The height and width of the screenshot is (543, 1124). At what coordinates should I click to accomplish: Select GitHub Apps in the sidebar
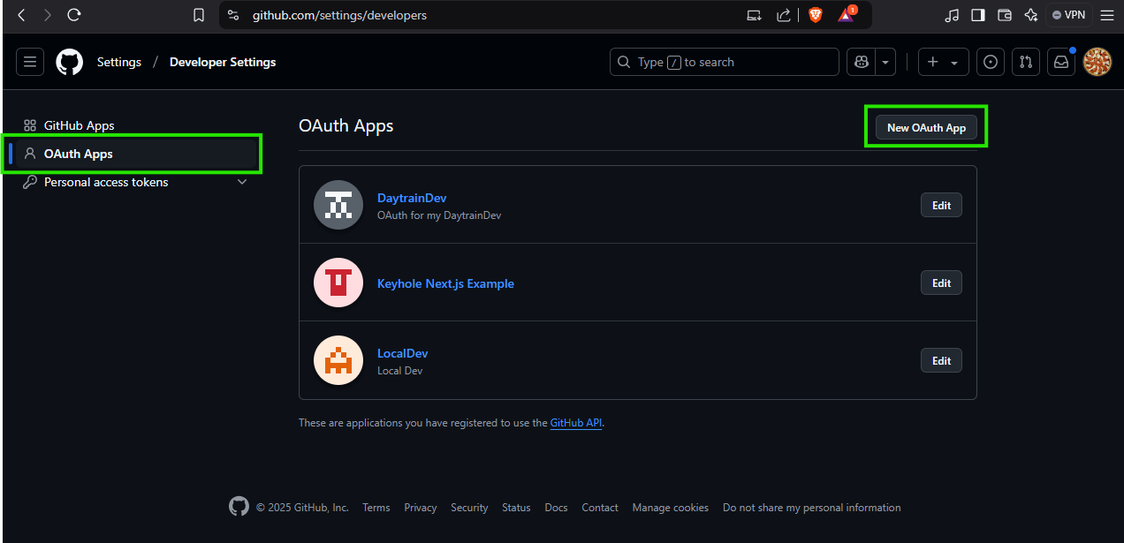(x=80, y=125)
